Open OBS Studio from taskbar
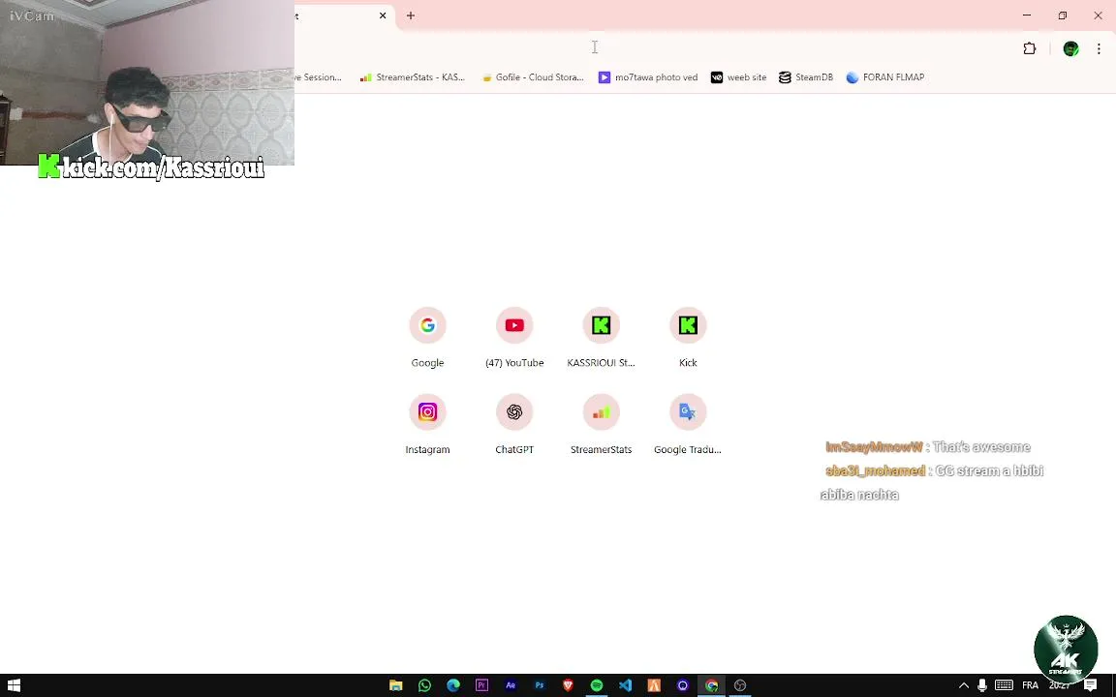Viewport: 1116px width, 697px height. [740, 685]
